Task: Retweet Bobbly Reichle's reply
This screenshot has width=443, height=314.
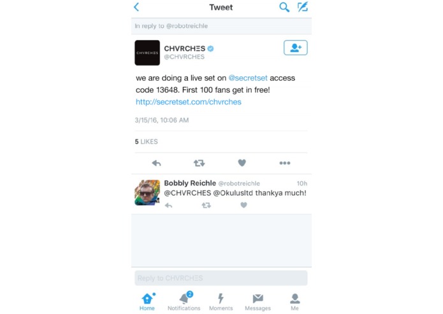Action: click(x=207, y=205)
